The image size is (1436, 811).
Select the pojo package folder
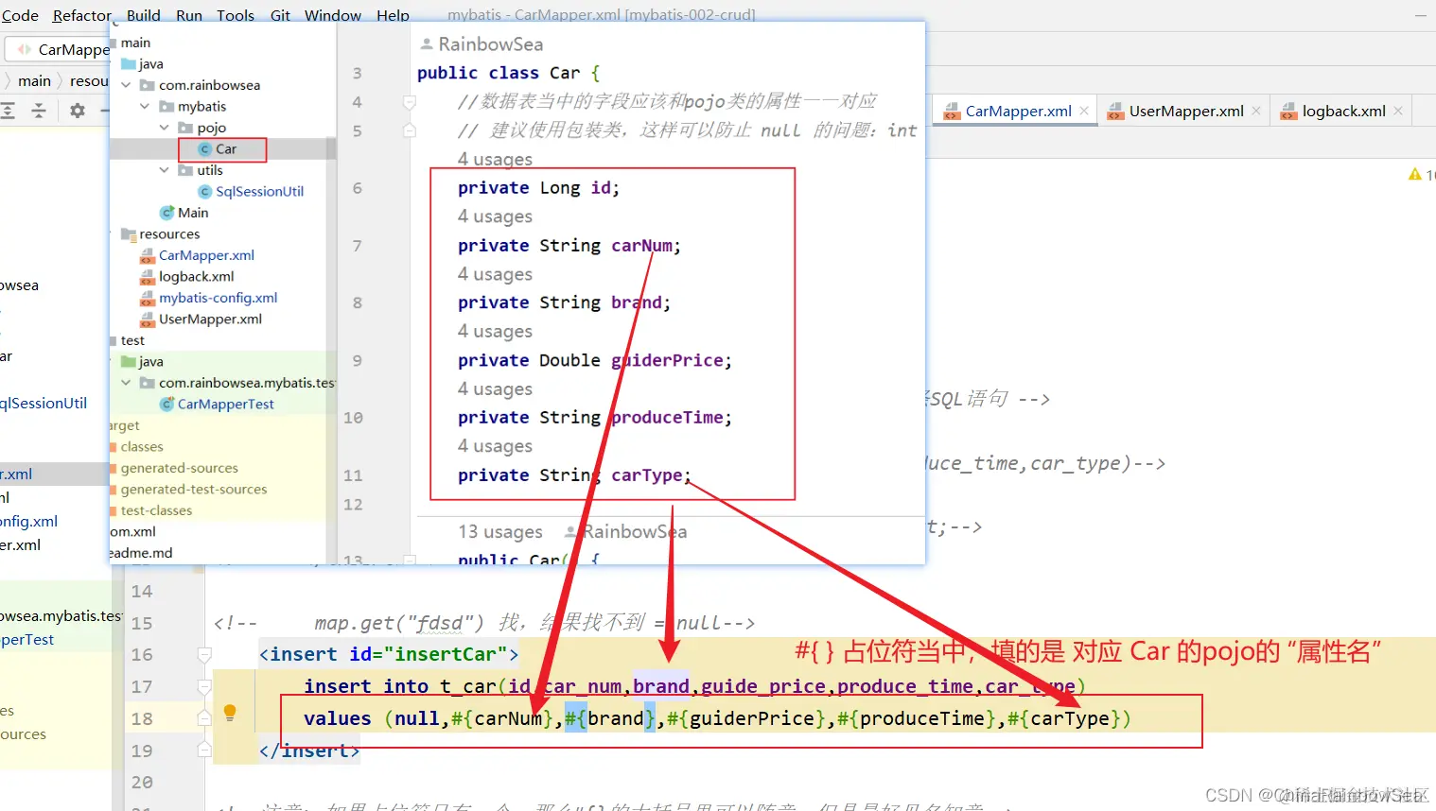[211, 128]
